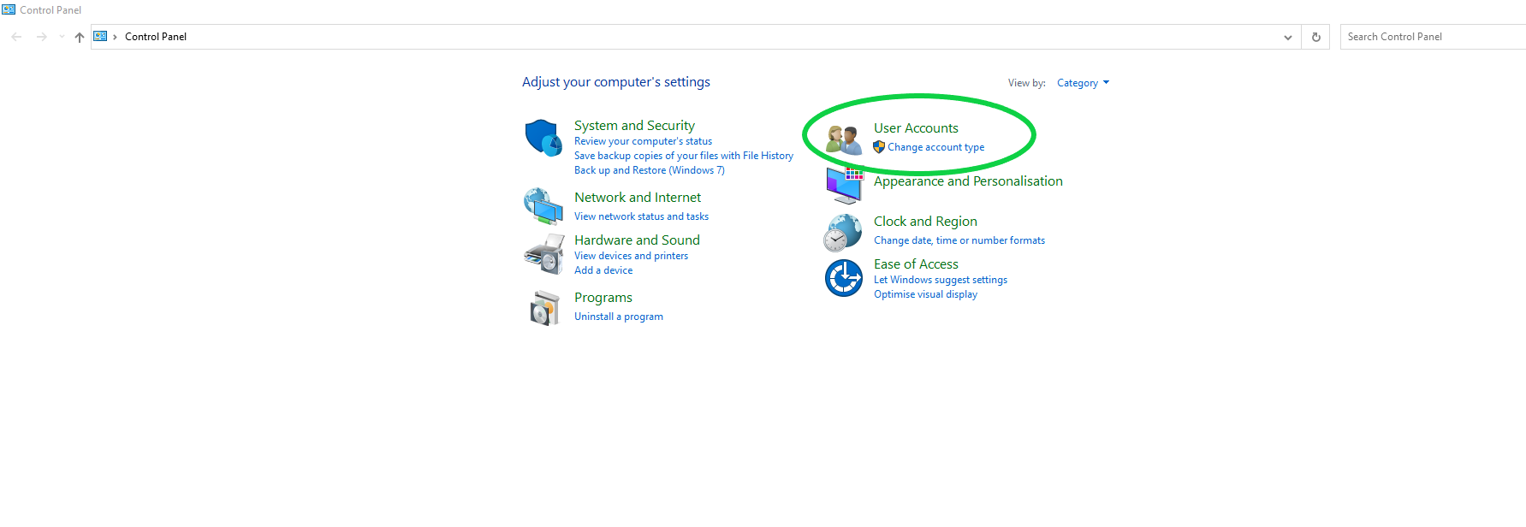Select Optimise visual display link
The height and width of the screenshot is (527, 1526).
925,294
